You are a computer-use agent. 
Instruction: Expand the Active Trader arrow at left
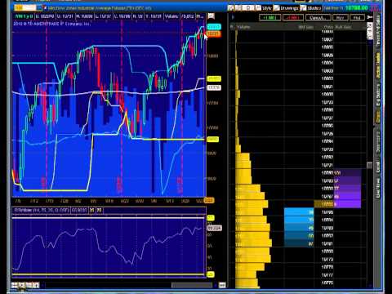(233, 17)
